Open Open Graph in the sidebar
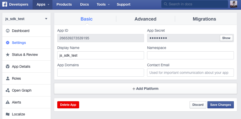Viewport: 241px width, 119px height. (x=26, y=90)
